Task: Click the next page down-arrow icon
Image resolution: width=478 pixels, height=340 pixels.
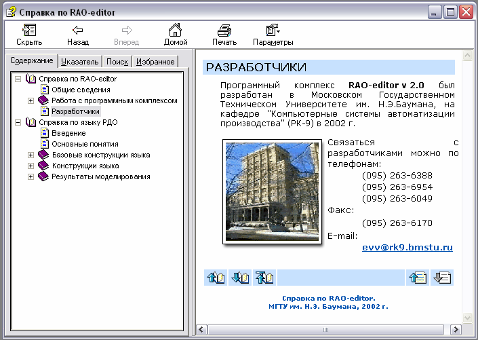Action: pos(442,278)
